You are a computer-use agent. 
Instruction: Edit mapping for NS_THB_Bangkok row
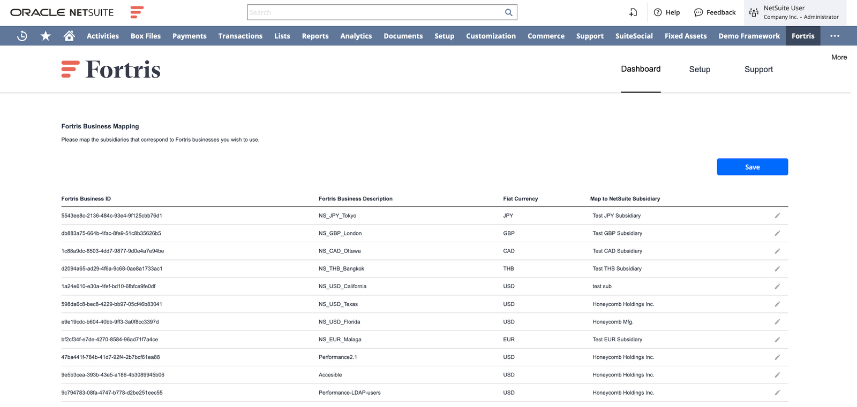tap(777, 268)
